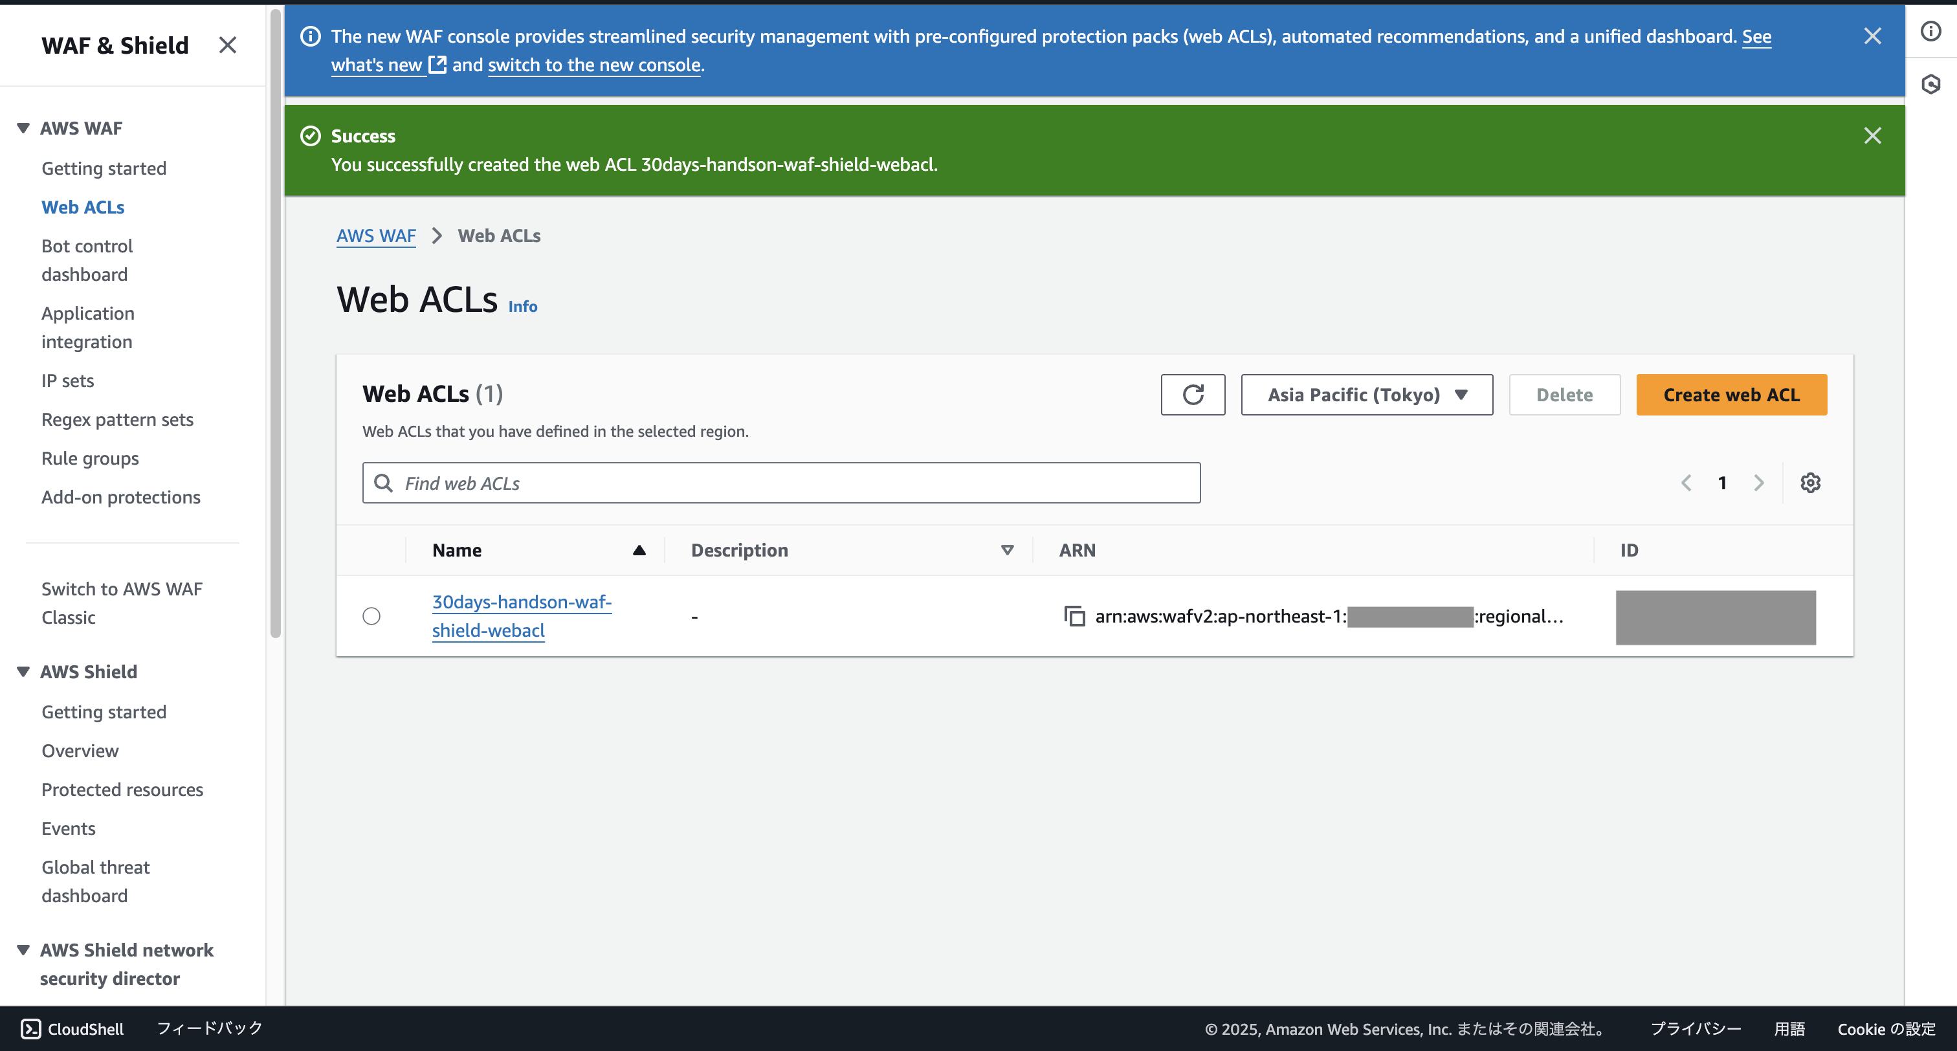Dismiss the green Success banner
The height and width of the screenshot is (1051, 1957).
point(1872,136)
